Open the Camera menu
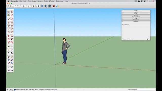The width and height of the screenshot is (162, 91). pos(40,1)
